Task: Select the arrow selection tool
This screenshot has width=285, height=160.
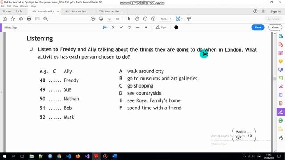Action: (x=129, y=19)
